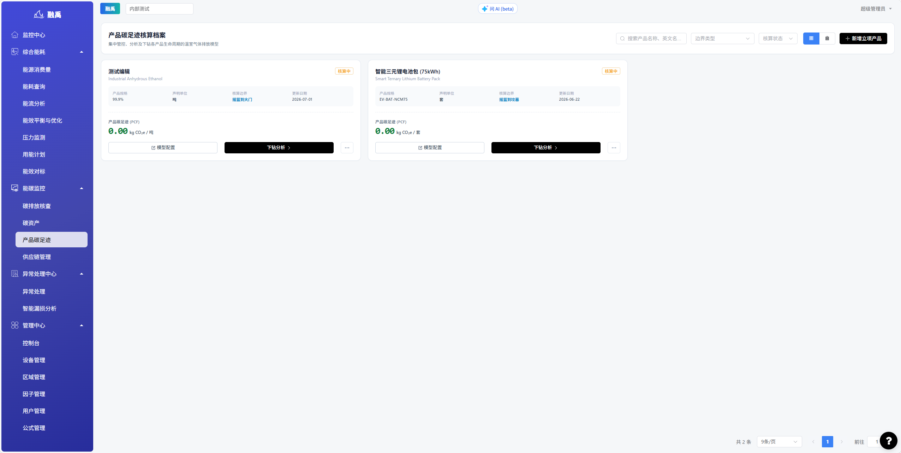
Task: Click the product name search field
Action: coord(651,39)
